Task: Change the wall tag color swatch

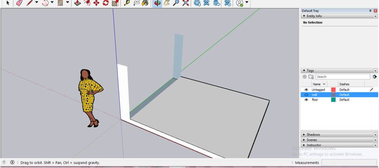Action: click(333, 95)
